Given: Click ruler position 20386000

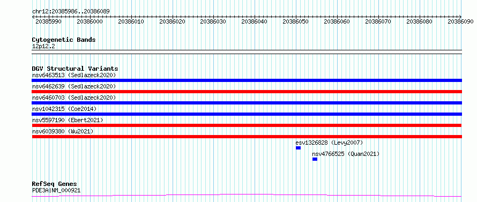Looking at the screenshot, I should pos(90,21).
